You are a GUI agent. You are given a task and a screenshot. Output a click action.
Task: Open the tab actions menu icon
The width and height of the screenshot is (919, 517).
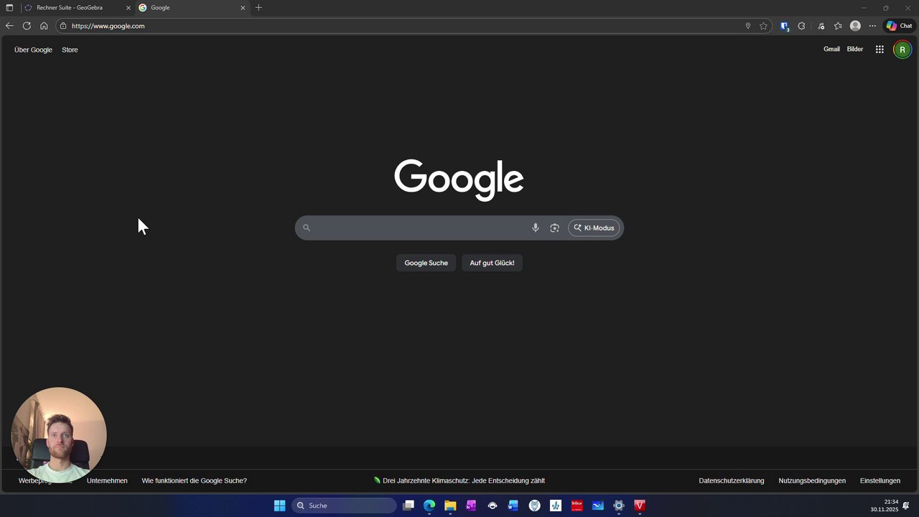[x=9, y=8]
